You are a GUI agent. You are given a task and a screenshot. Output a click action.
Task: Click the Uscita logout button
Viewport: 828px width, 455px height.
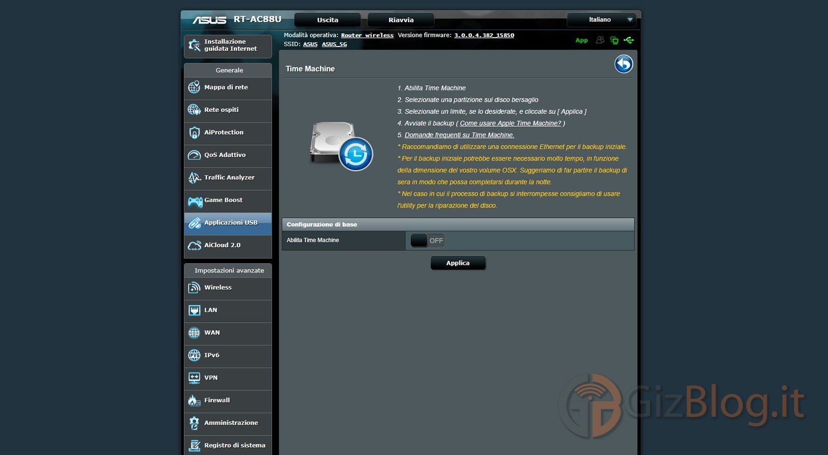(x=328, y=20)
